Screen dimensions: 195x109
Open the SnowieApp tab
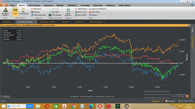click(85, 5)
